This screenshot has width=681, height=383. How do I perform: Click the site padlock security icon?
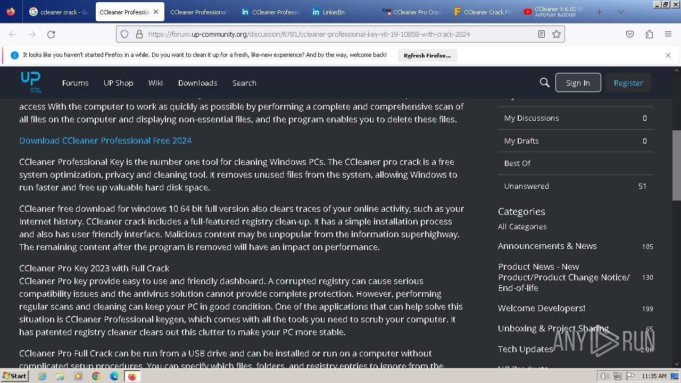click(x=139, y=34)
